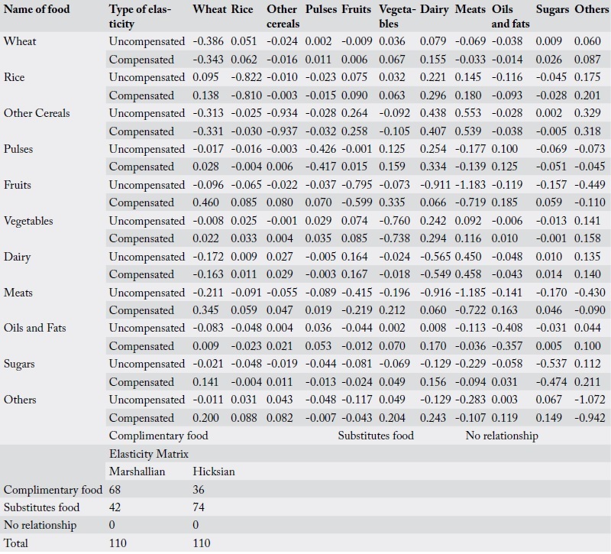
Task: Select value -0.937 in Other Cereals row
Action: point(282,131)
